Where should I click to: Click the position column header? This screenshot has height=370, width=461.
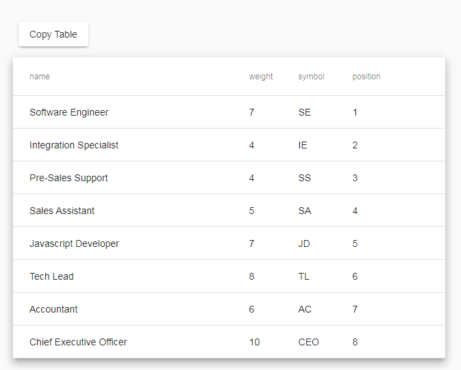366,77
